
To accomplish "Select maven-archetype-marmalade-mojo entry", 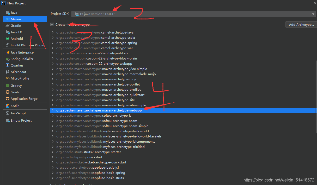I will pyautogui.click(x=106, y=74).
